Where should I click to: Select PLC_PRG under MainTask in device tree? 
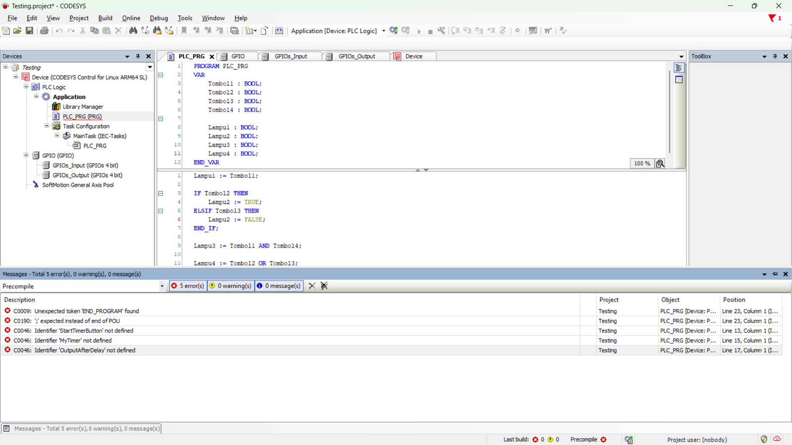(95, 145)
